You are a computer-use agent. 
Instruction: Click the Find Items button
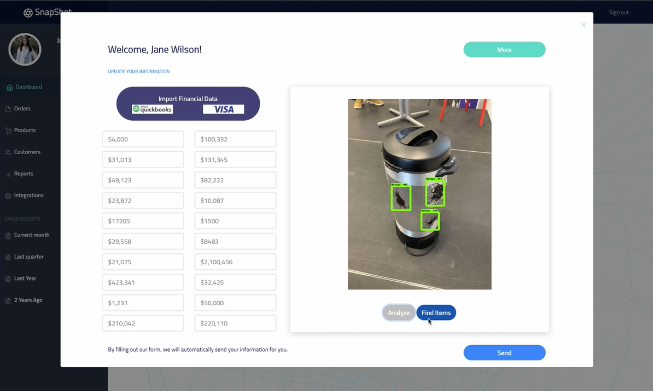click(x=436, y=313)
